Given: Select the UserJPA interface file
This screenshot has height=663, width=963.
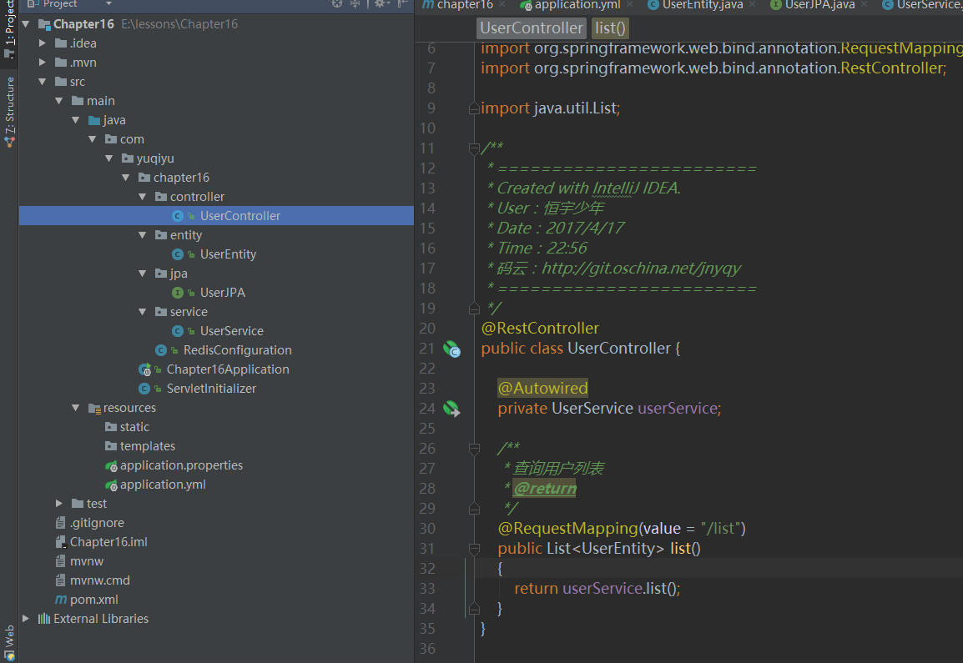Looking at the screenshot, I should tap(222, 293).
